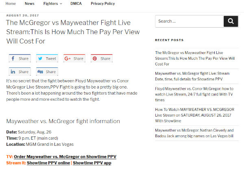Click 'Order Mayweather vs. McGregor on Showtime PPV' link

(65, 157)
